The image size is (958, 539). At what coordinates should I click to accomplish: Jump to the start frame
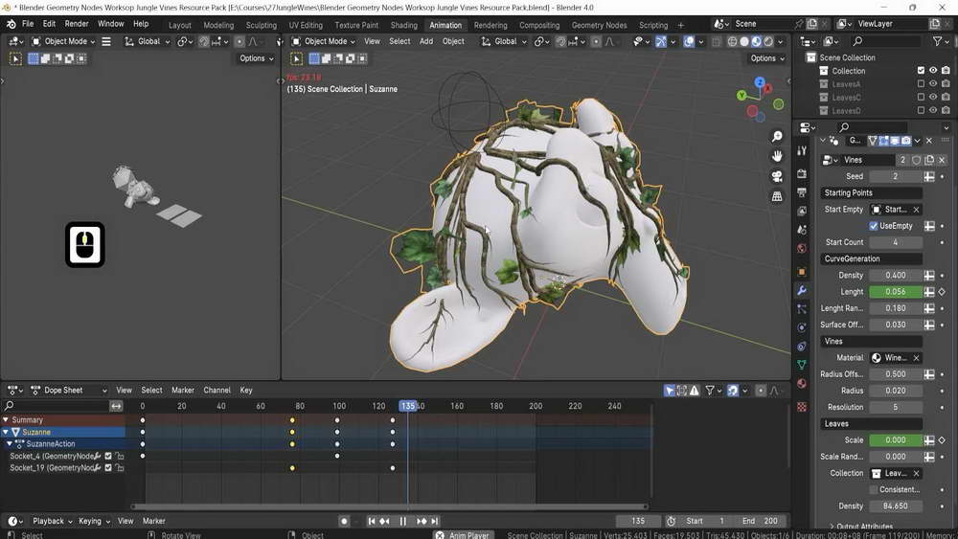pyautogui.click(x=371, y=522)
